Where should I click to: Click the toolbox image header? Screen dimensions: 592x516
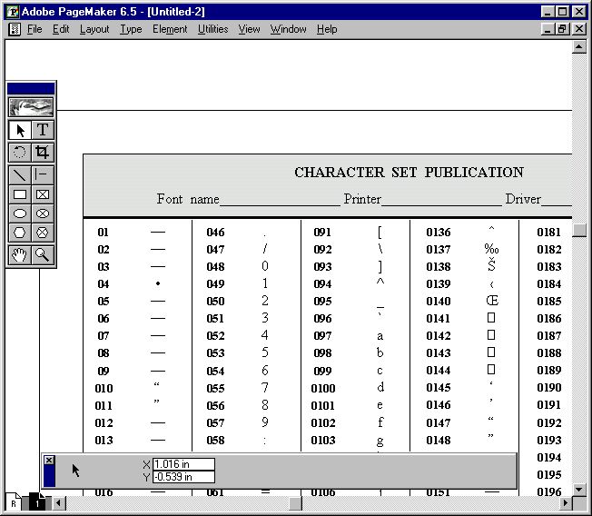31,107
